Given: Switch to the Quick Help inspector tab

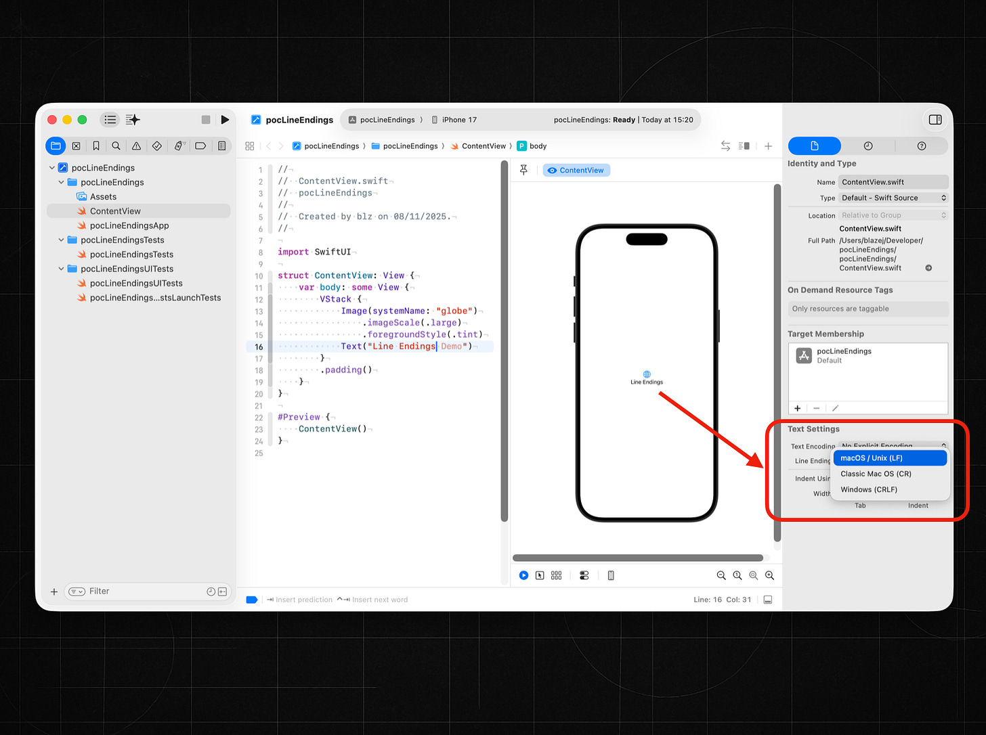Looking at the screenshot, I should click(922, 146).
